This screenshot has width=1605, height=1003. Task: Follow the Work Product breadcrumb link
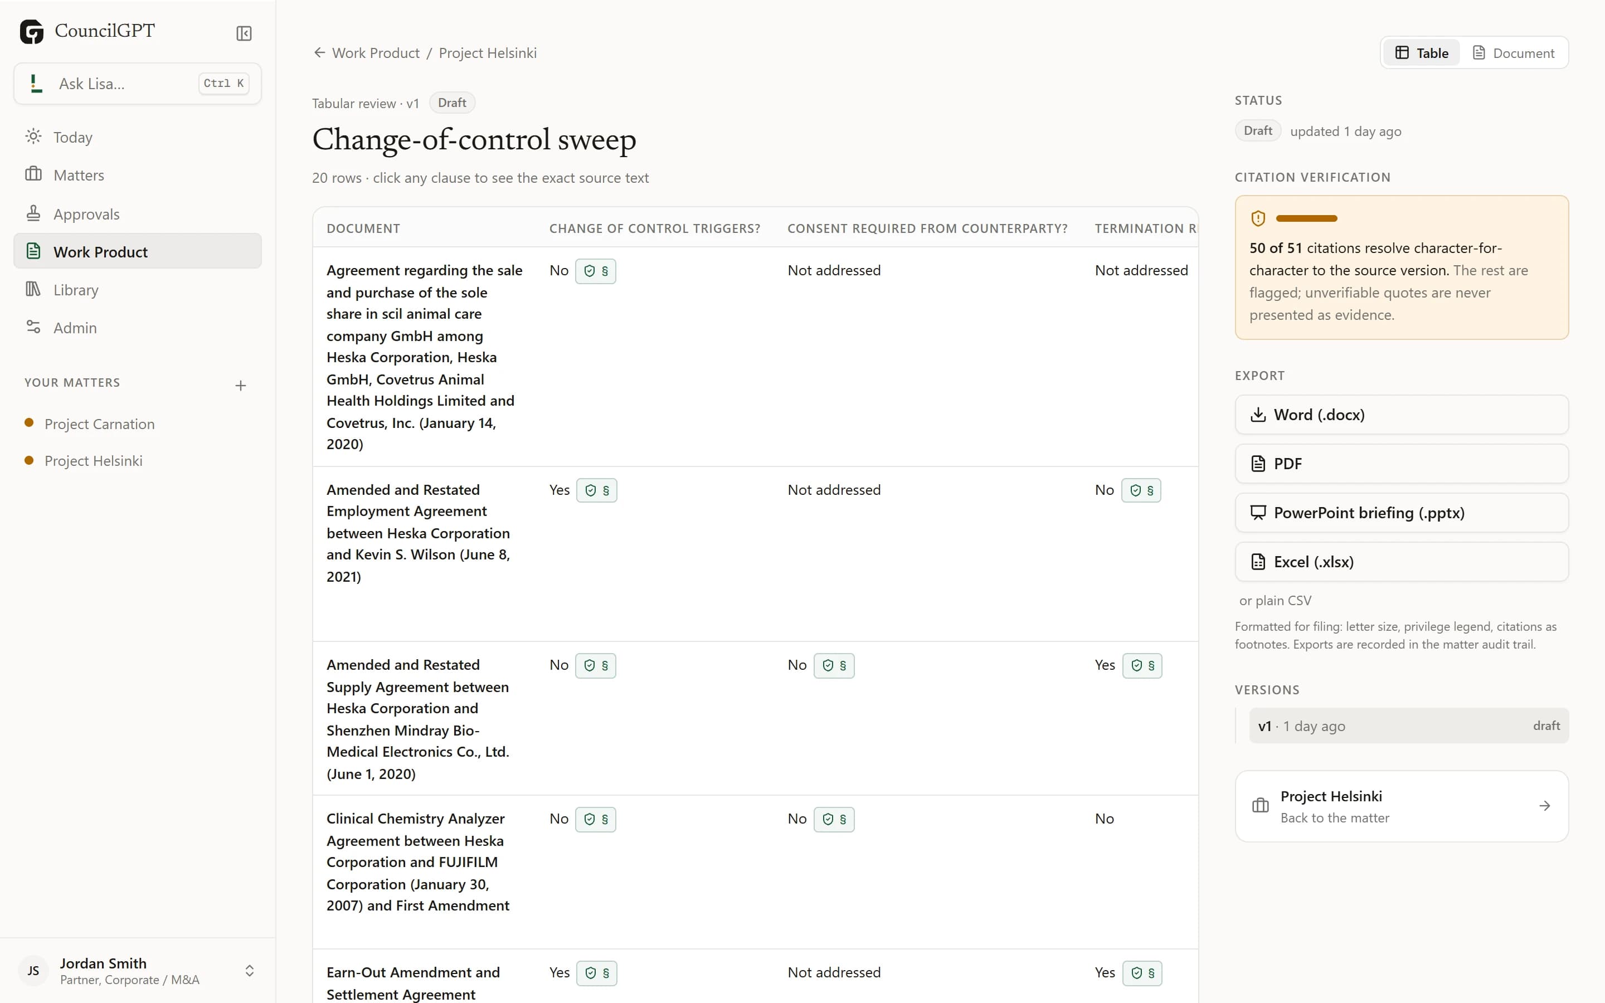(376, 53)
